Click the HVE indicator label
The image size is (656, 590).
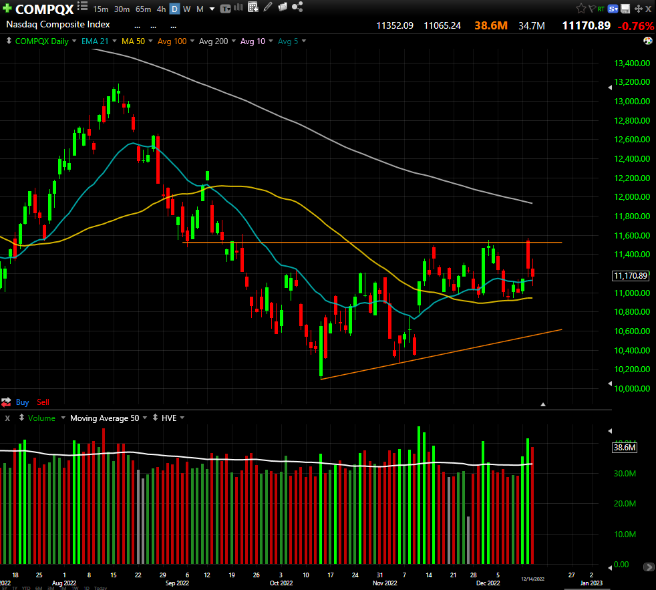click(x=169, y=418)
